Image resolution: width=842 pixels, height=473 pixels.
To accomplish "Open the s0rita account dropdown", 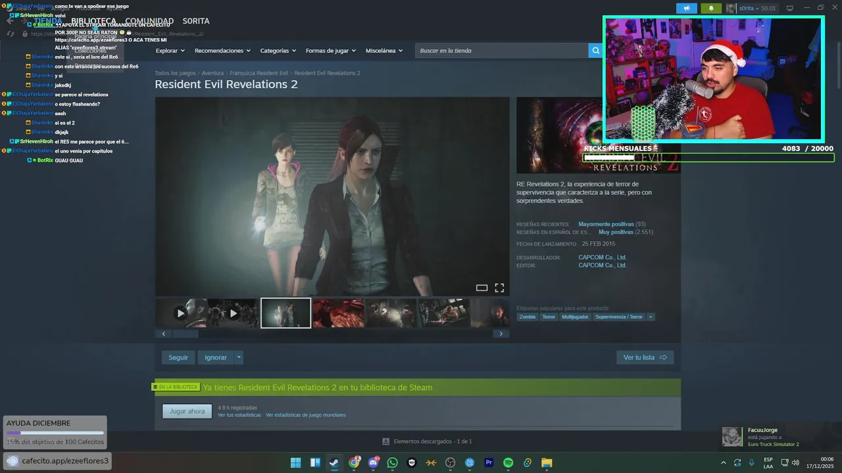I will point(751,9).
